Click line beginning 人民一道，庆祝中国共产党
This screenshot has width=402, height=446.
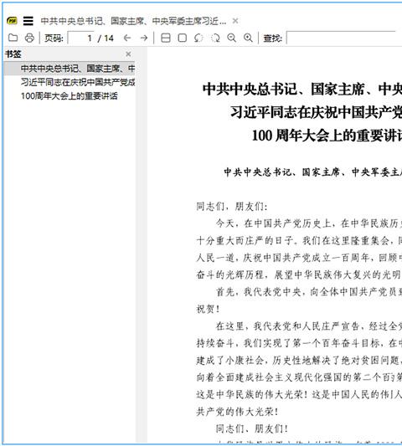pos(299,258)
